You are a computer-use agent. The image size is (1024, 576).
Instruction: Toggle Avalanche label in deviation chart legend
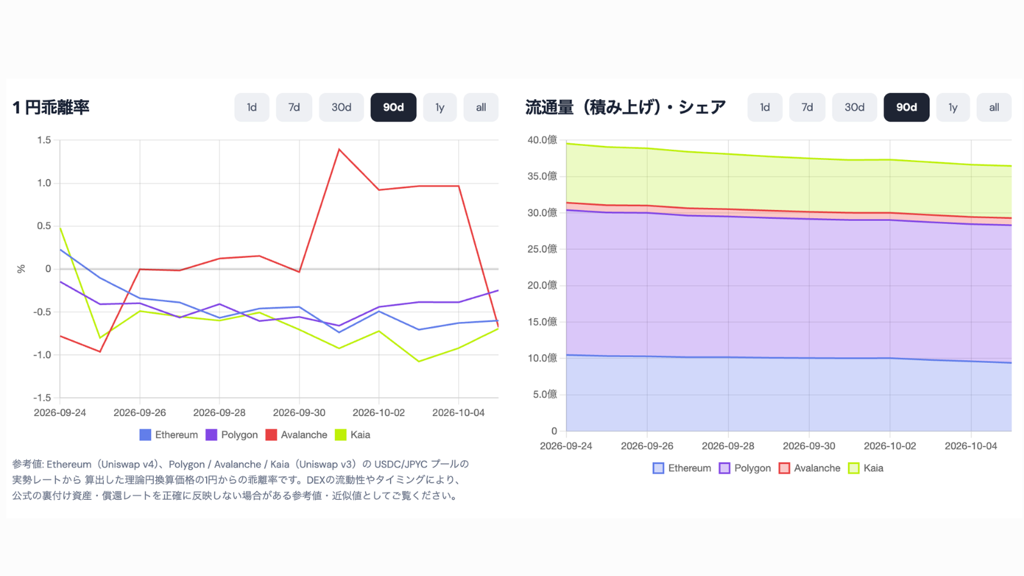pyautogui.click(x=304, y=435)
